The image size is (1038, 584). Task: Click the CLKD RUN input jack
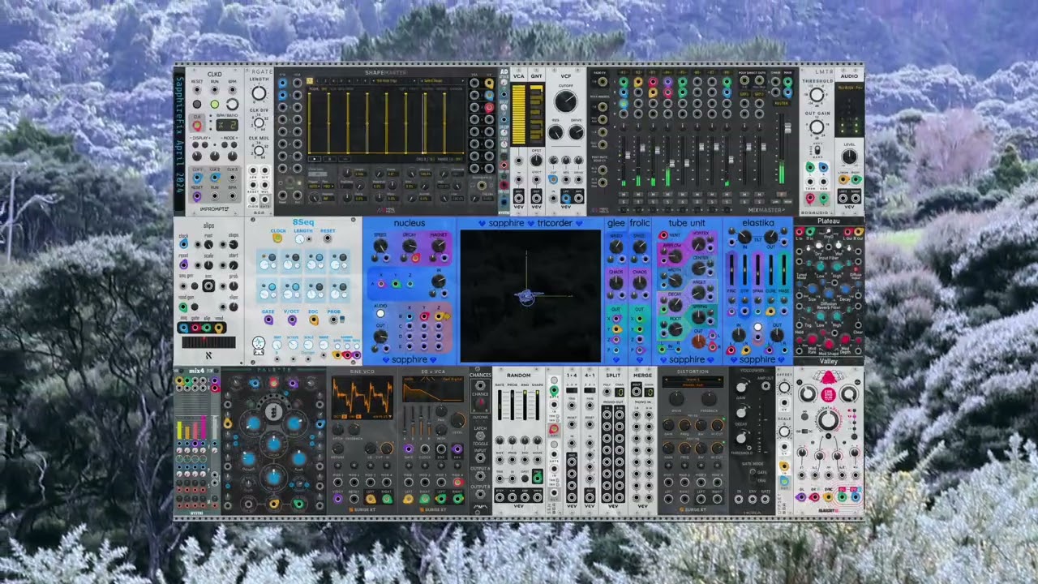tap(215, 90)
